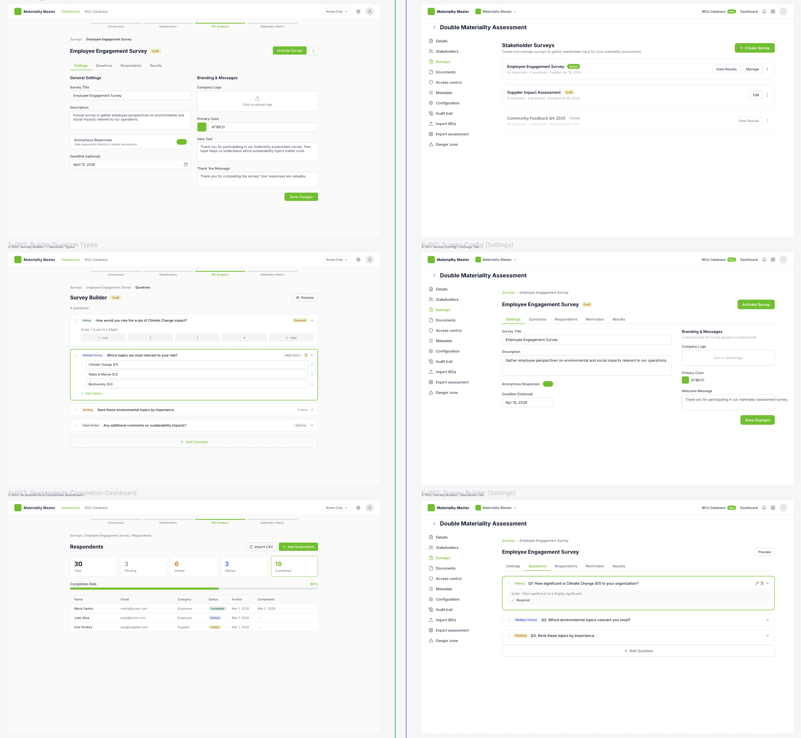Click the '5 - High' rating scale box

point(291,338)
